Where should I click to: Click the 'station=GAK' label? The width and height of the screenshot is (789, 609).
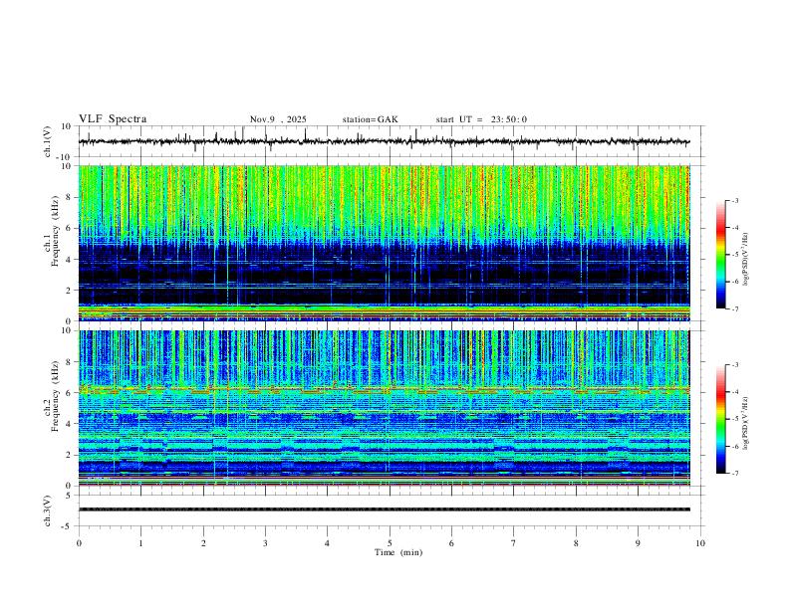(x=370, y=119)
